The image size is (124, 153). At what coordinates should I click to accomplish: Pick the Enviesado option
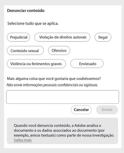(87, 64)
